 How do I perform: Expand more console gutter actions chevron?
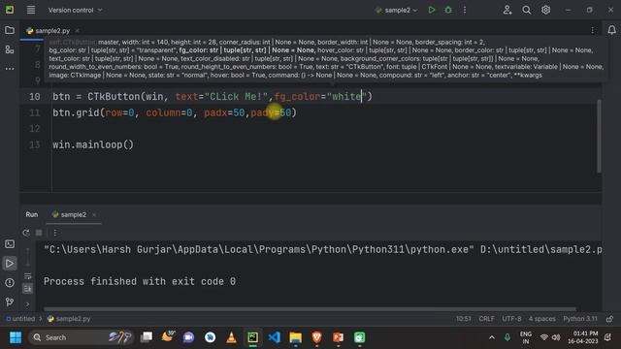(x=27, y=303)
